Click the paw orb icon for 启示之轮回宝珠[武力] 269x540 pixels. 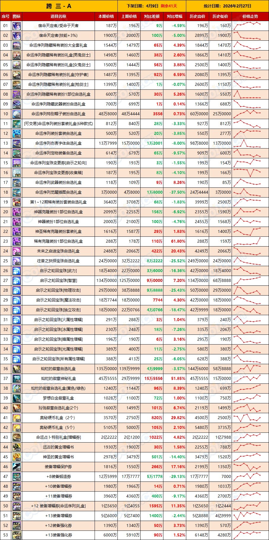[x=17, y=271]
